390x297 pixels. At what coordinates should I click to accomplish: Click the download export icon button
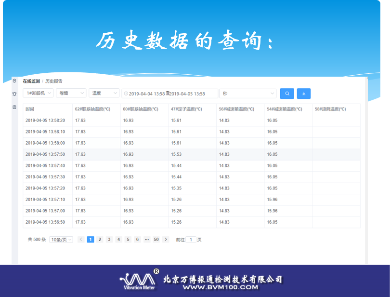(x=304, y=94)
